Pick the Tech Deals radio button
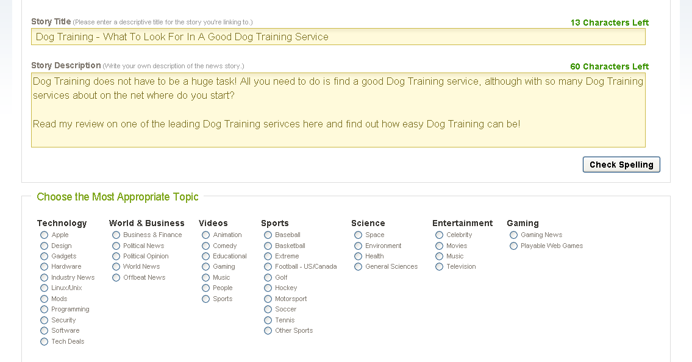This screenshot has height=362, width=692. pyautogui.click(x=45, y=342)
